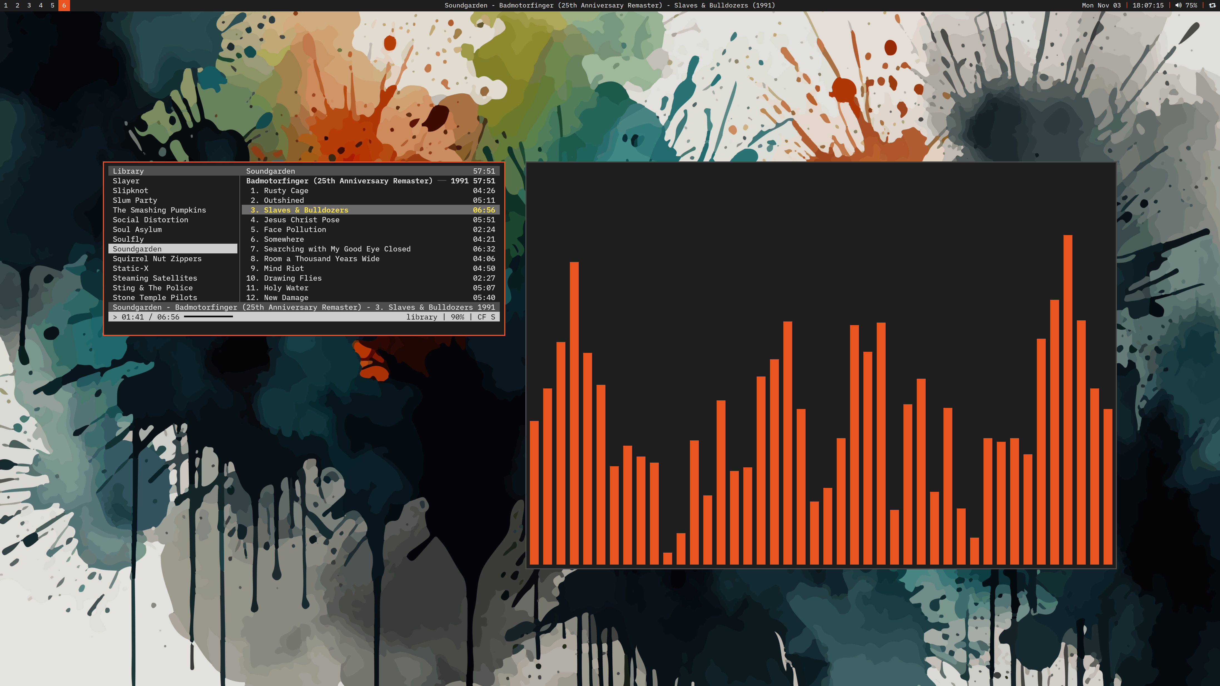Click the repeat arrows icon in top bar
1220x686 pixels.
(1212, 5)
